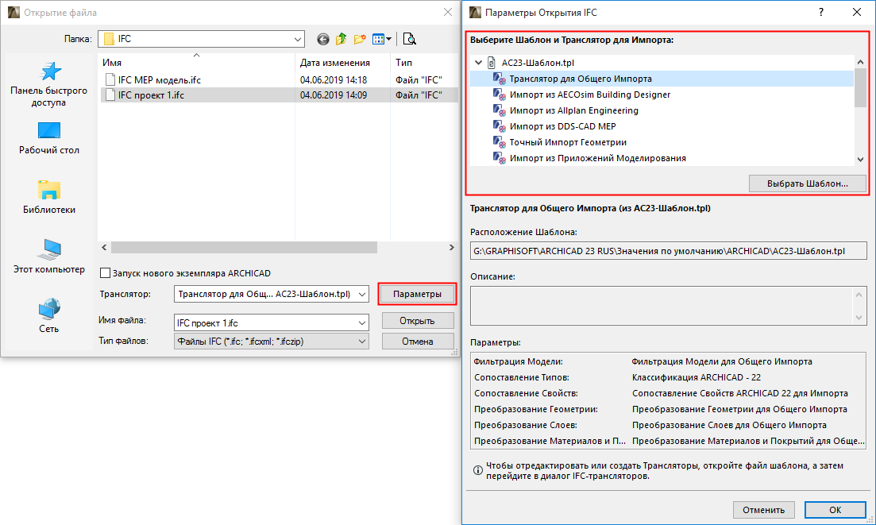The width and height of the screenshot is (876, 525).
Task: Open the Транслятор dropdown
Action: tap(362, 294)
